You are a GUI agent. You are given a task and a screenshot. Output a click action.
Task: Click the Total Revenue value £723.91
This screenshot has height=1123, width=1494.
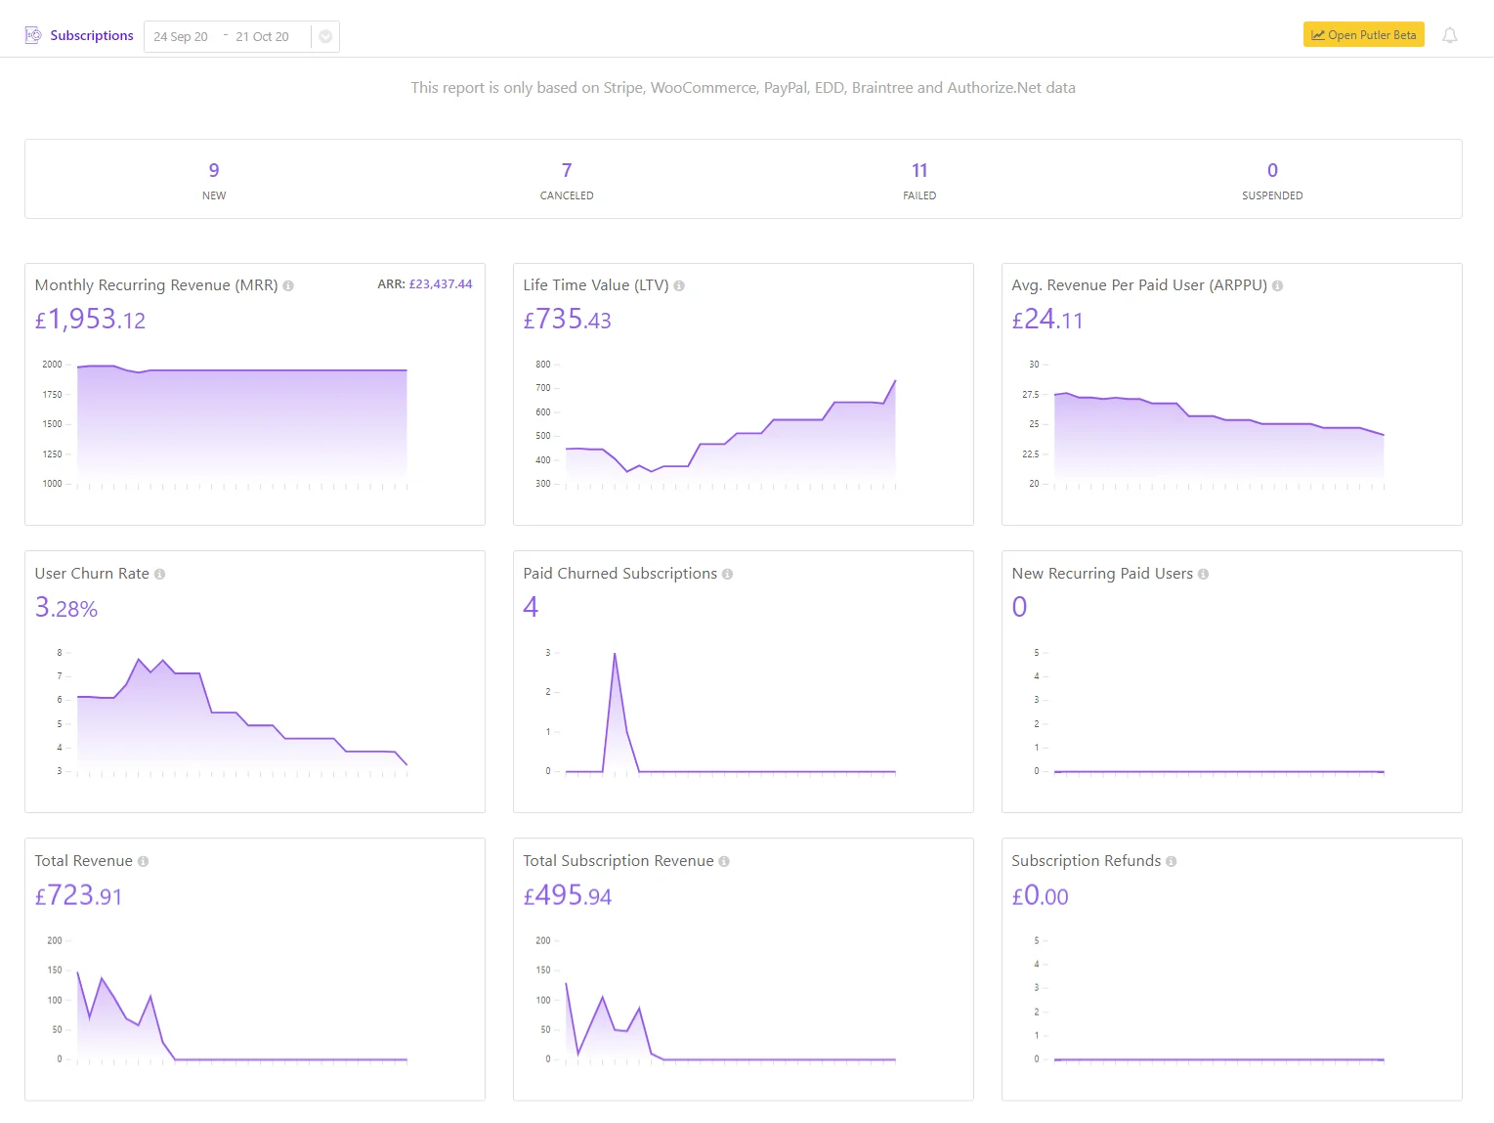(x=78, y=895)
